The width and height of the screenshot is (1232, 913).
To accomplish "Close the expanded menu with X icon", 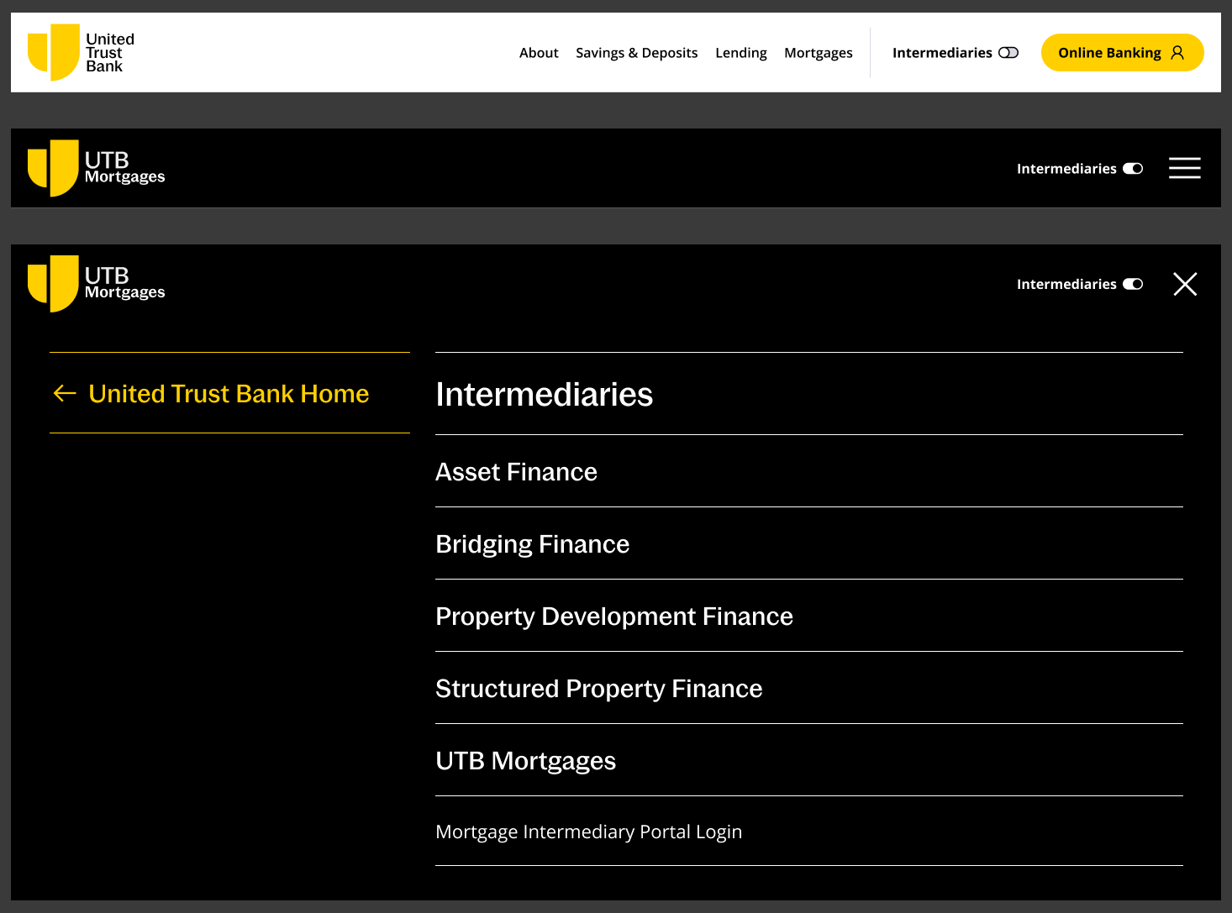I will [1184, 284].
